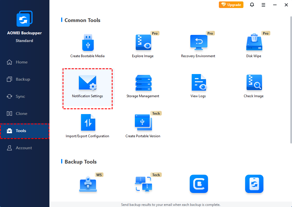Close the AOMEI Backupper window
Image resolution: width=292 pixels, height=207 pixels.
pyautogui.click(x=286, y=5)
